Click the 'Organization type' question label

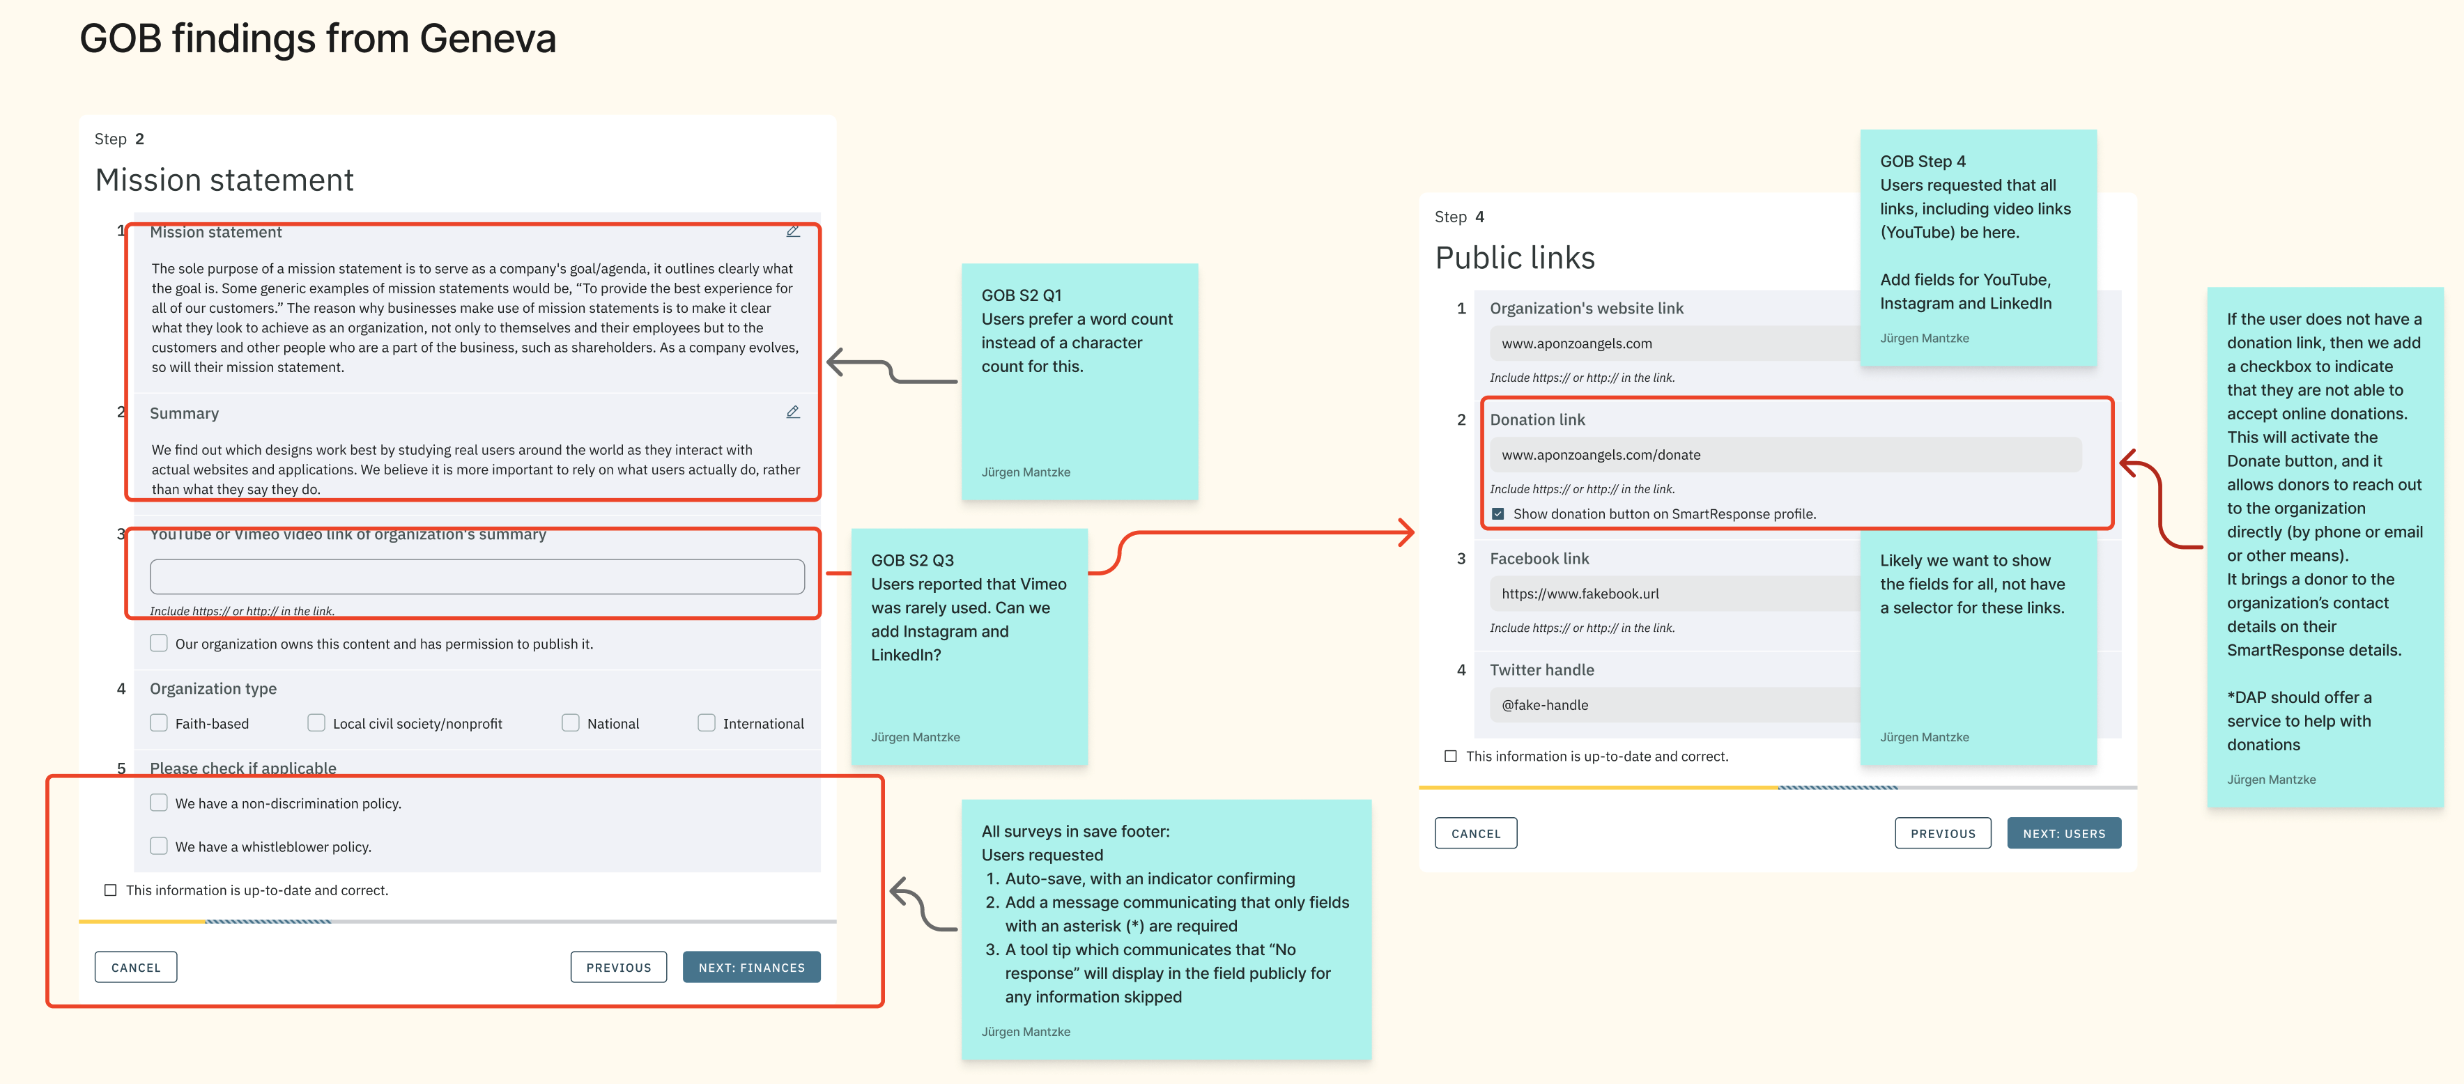tap(213, 688)
